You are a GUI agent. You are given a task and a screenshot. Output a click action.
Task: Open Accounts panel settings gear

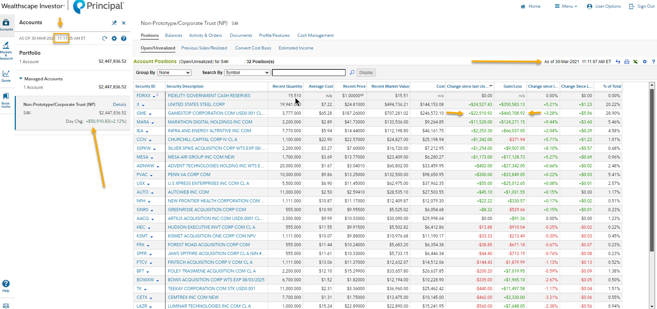(x=114, y=38)
